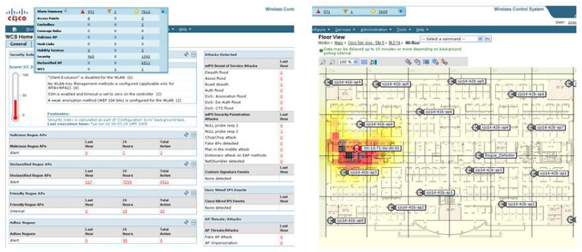Image resolution: width=582 pixels, height=252 pixels.
Task: Click the second gray map-editing icon right of the heatmap legend
Action: point(417,62)
